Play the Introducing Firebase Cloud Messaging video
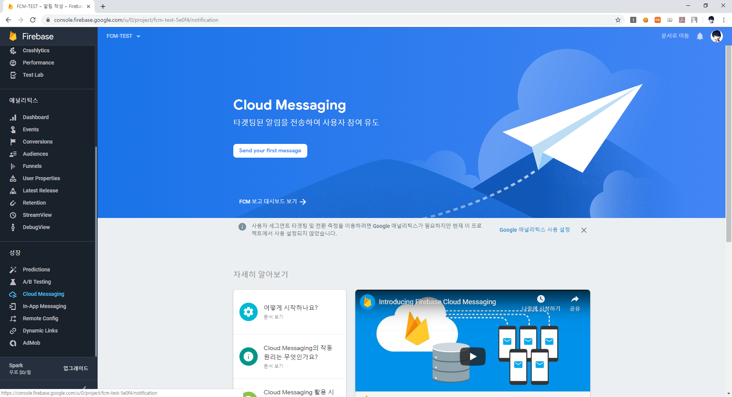Viewport: 732px width, 397px height. pos(473,357)
